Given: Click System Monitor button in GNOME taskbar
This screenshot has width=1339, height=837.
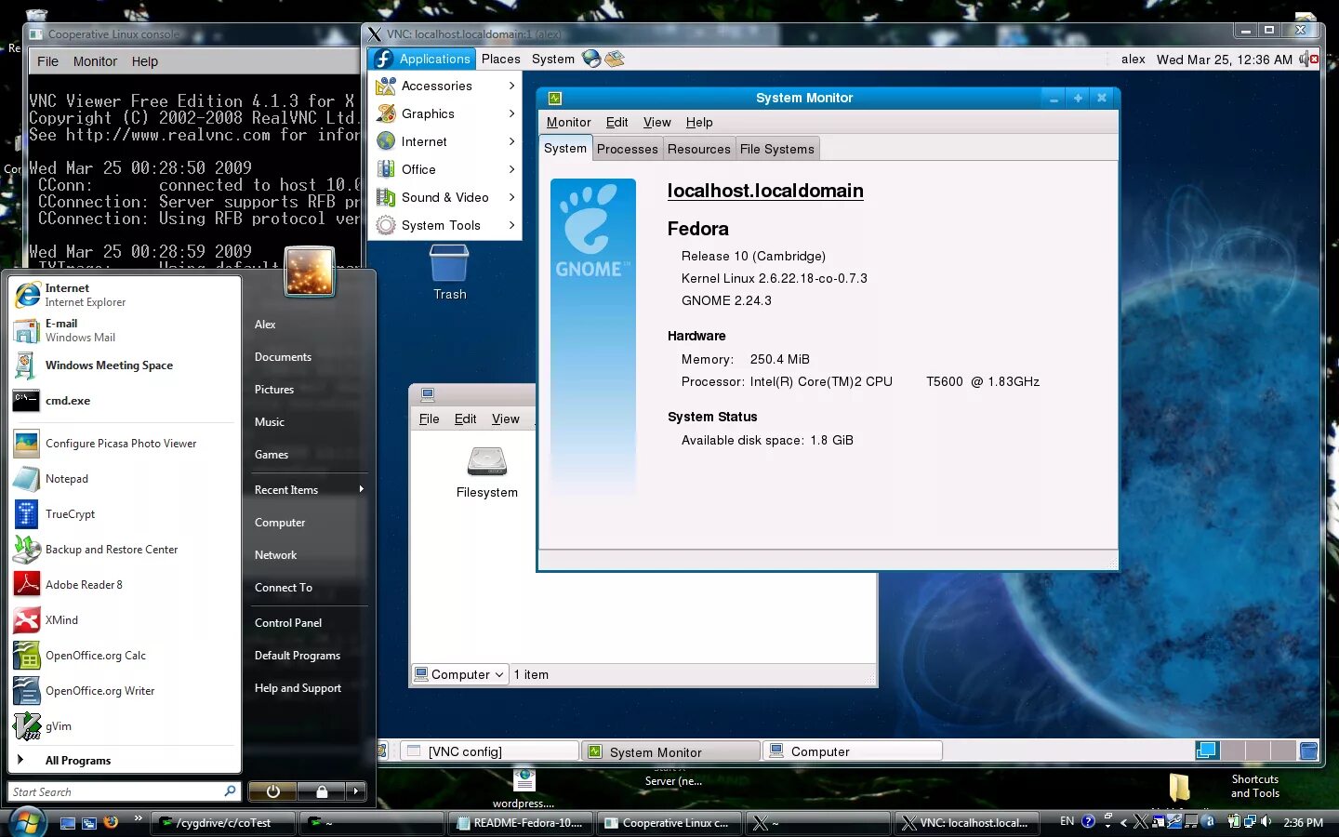Looking at the screenshot, I should [x=670, y=751].
